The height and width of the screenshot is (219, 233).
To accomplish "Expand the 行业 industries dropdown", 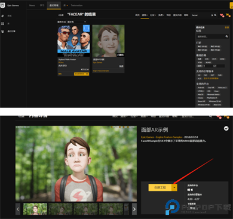I will 153,15.
